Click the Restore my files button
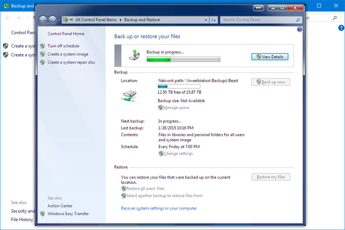Screen dimensions: 345x230 pos(271,177)
